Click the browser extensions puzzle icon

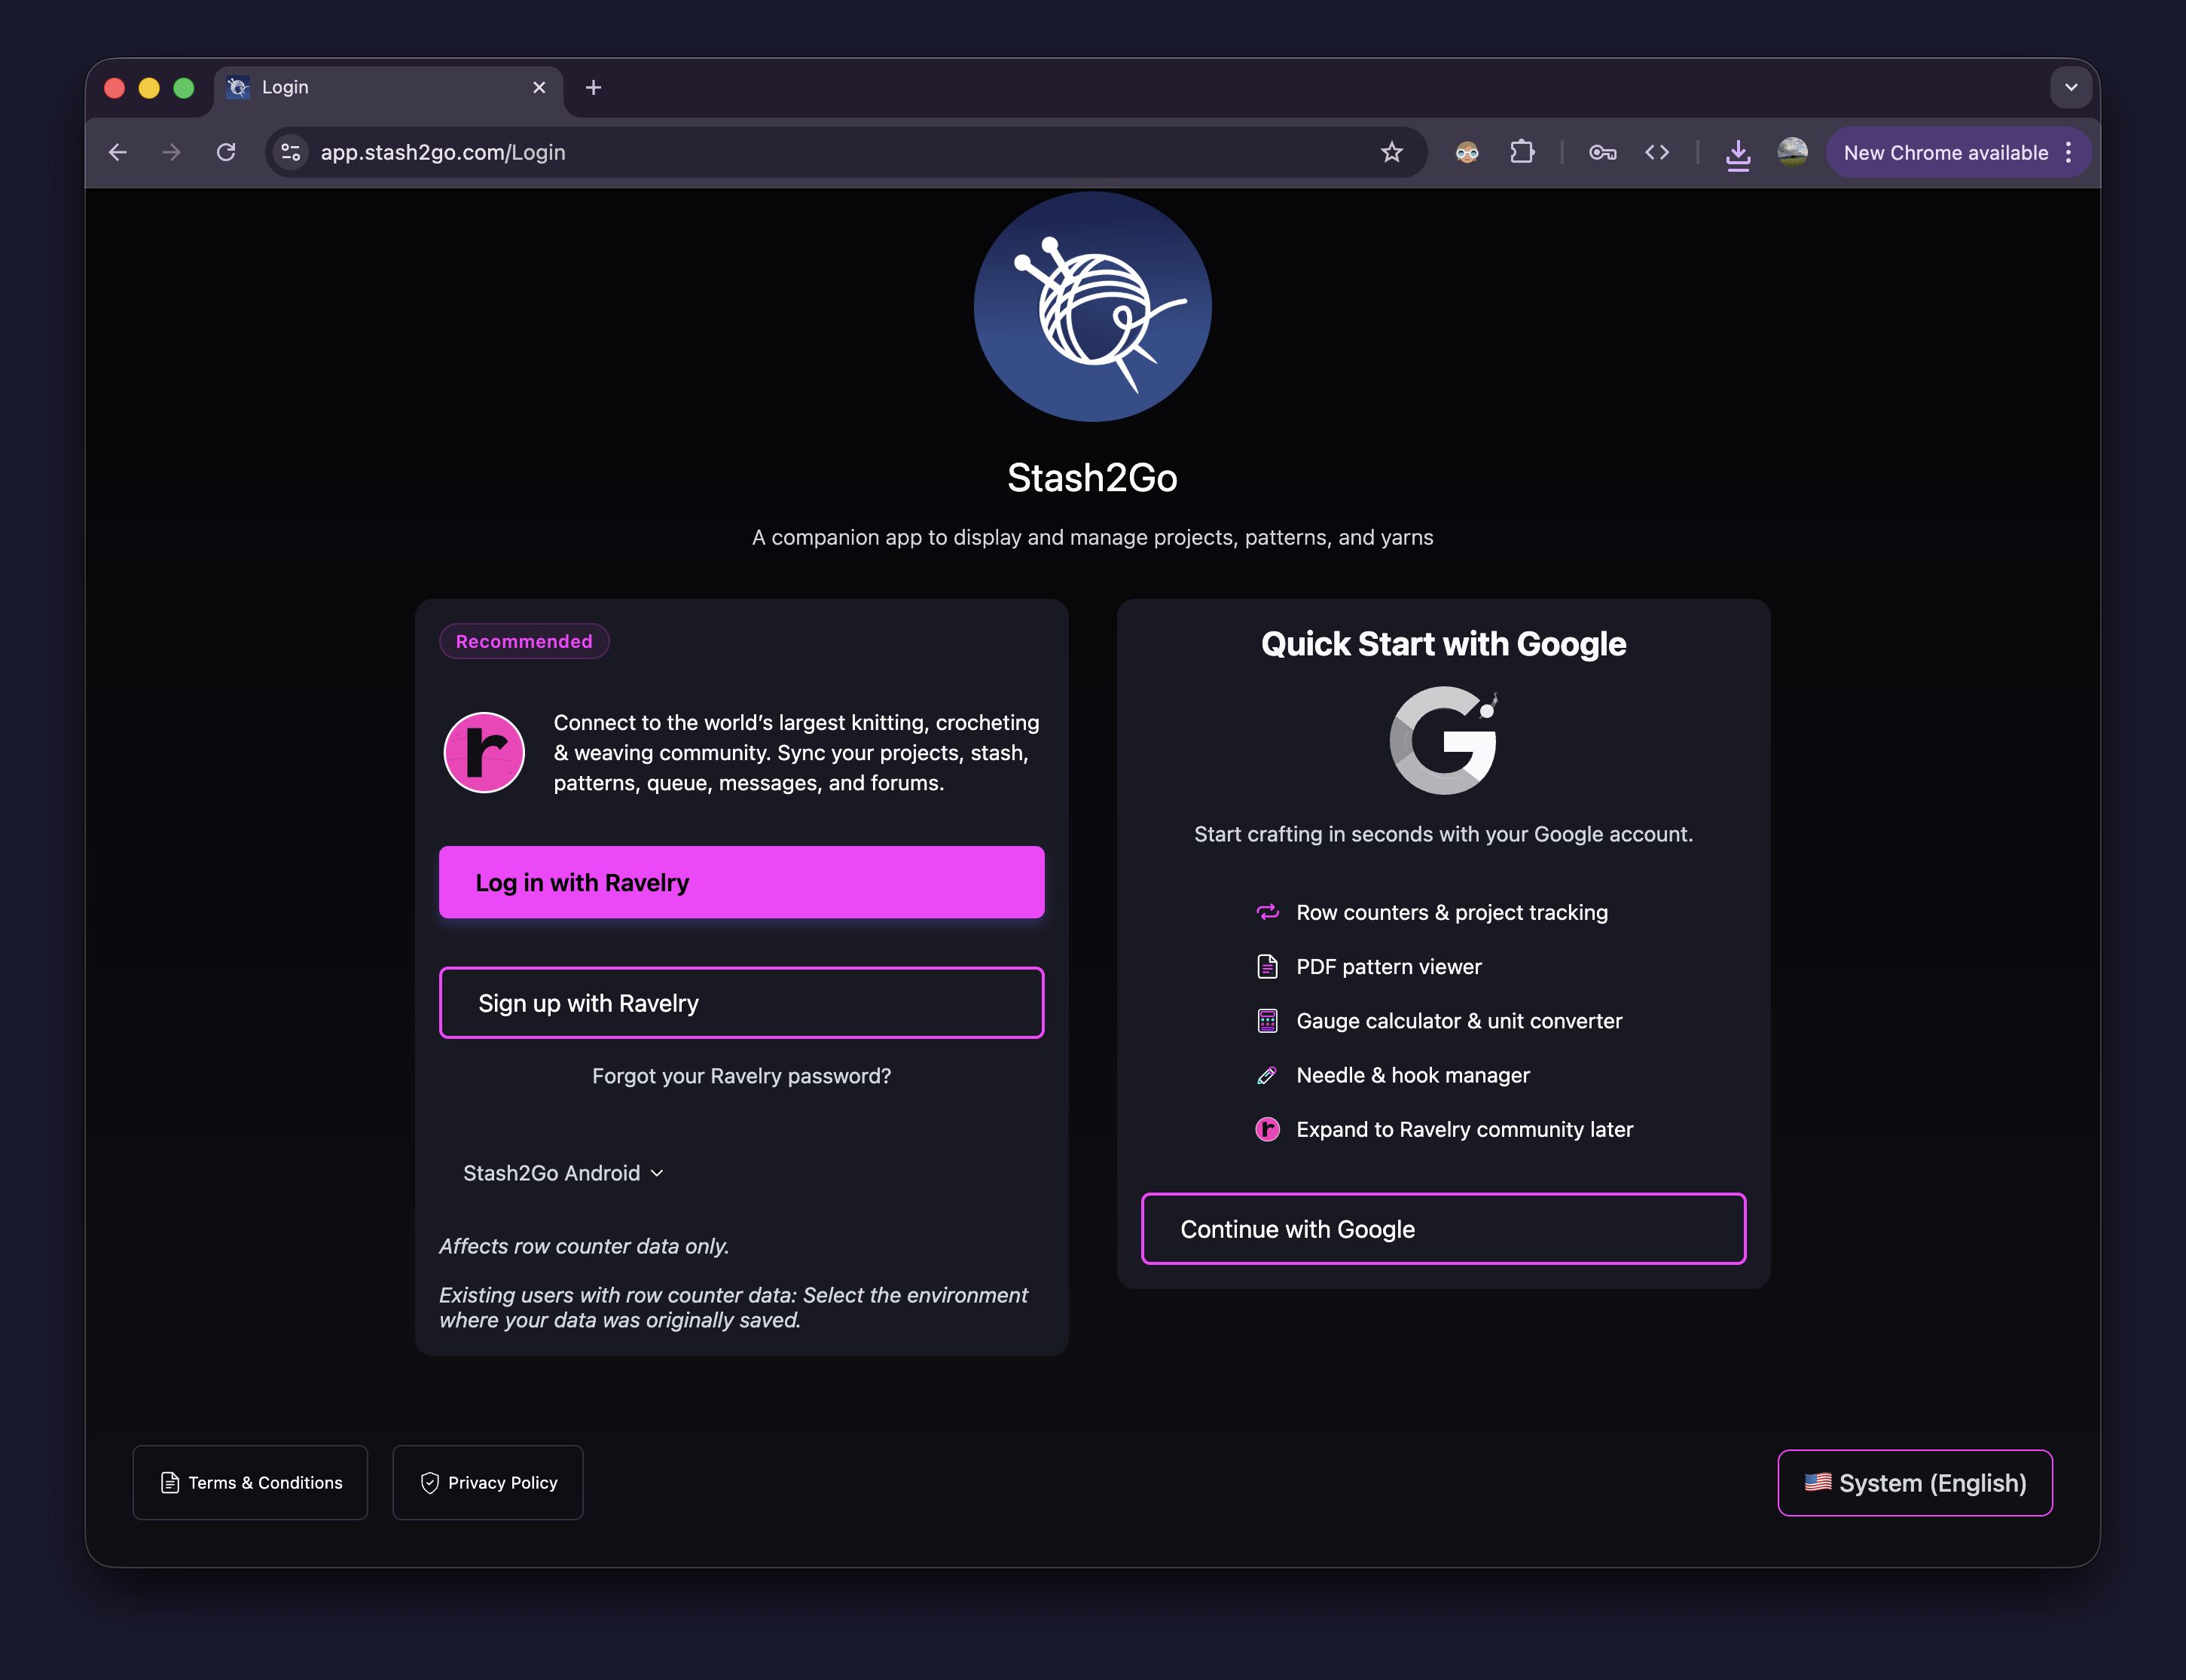1523,152
